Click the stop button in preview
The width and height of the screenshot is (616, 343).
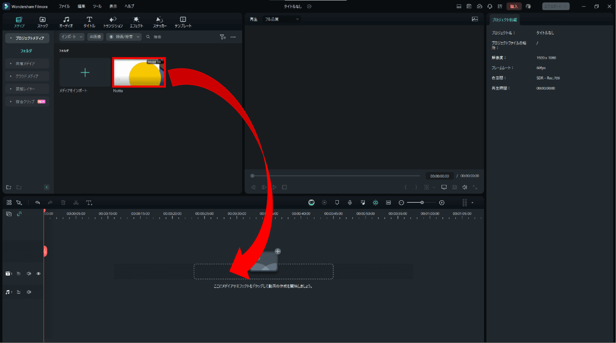284,187
